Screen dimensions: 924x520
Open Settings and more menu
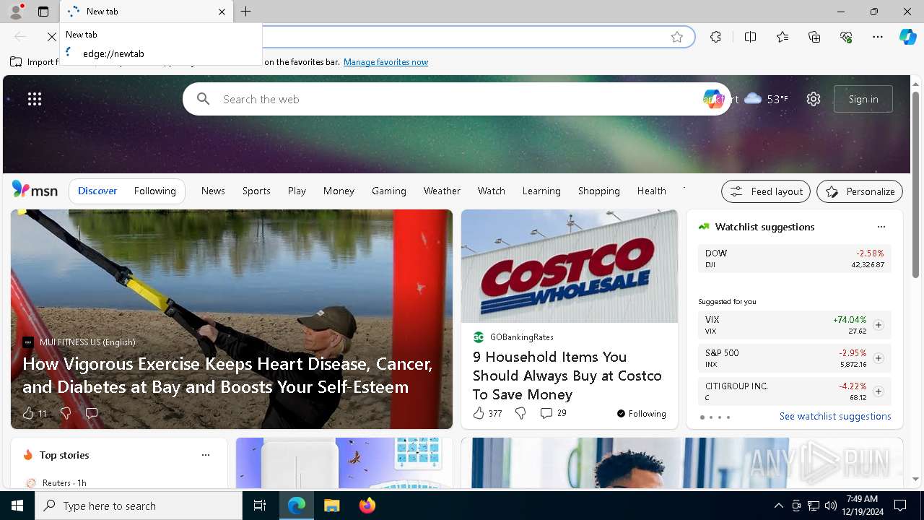click(878, 37)
